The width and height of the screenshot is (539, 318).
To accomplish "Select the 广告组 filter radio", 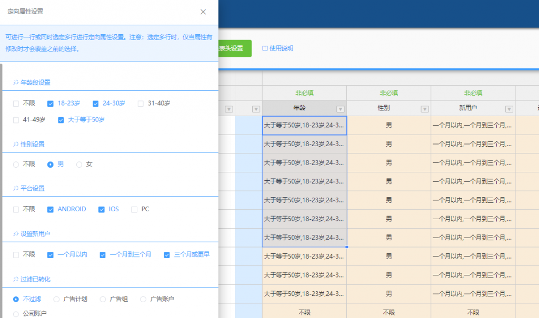I will 103,300.
